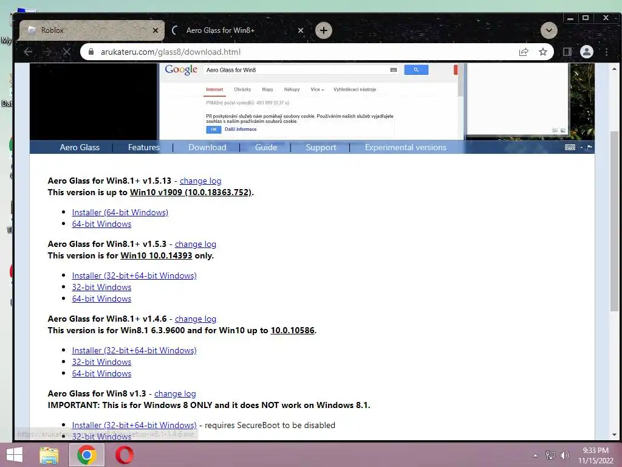Switch to the Roblox tab
The width and height of the screenshot is (622, 467).
92,30
